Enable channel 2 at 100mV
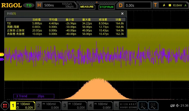The height and width of the screenshot is (111, 189). 48,106
